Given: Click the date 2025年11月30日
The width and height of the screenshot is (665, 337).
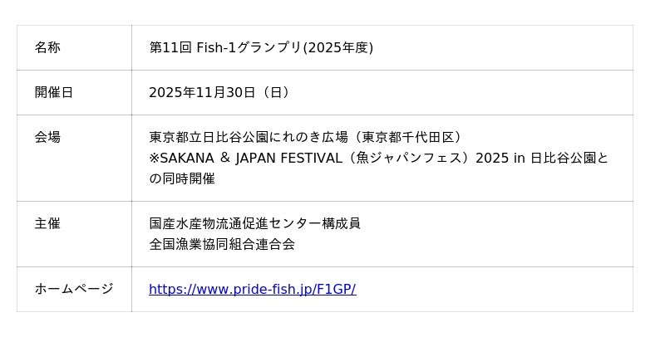Looking at the screenshot, I should tap(202, 93).
